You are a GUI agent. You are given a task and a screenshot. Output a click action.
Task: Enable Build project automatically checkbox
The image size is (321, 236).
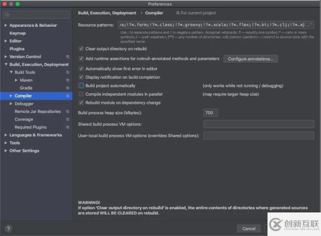tap(81, 86)
